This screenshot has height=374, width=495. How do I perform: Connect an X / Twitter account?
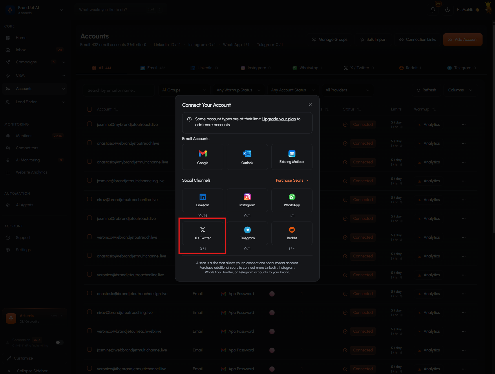point(202,233)
